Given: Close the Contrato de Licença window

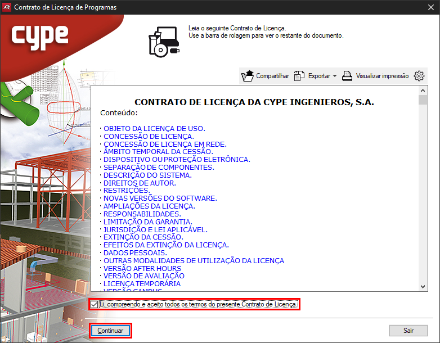Looking at the screenshot, I should coord(431,7).
